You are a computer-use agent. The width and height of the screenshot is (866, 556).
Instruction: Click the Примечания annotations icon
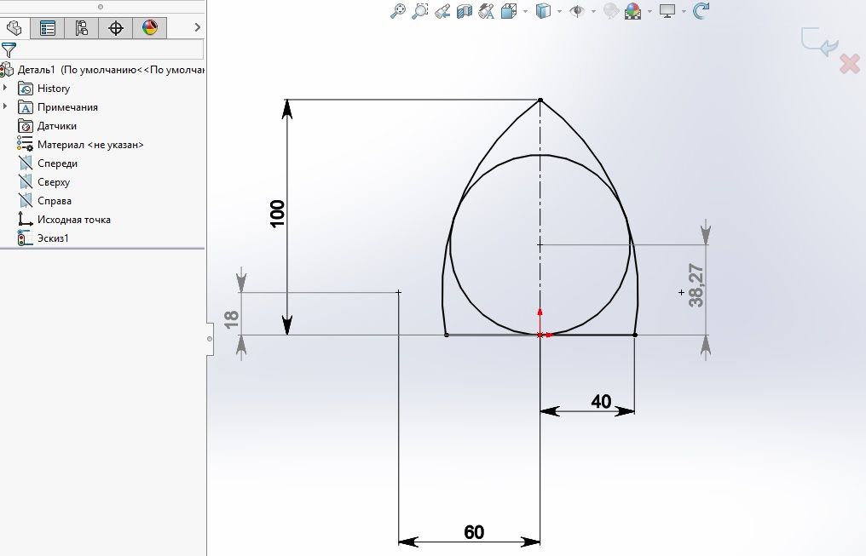(26, 107)
